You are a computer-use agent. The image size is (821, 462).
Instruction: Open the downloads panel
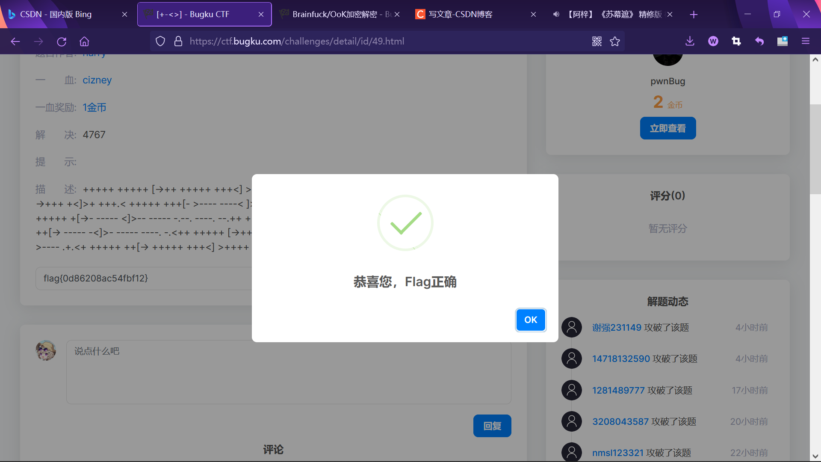click(690, 41)
